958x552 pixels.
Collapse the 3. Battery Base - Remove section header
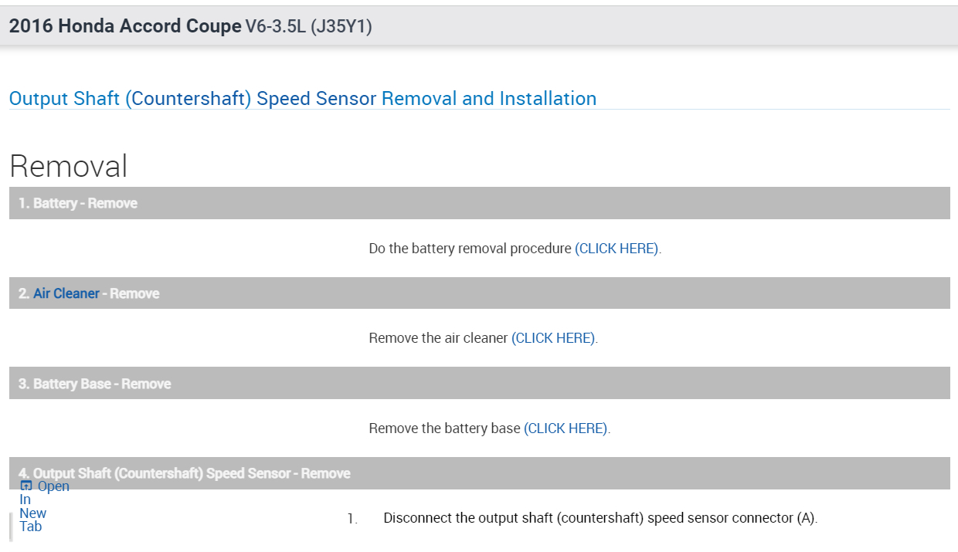click(x=479, y=384)
